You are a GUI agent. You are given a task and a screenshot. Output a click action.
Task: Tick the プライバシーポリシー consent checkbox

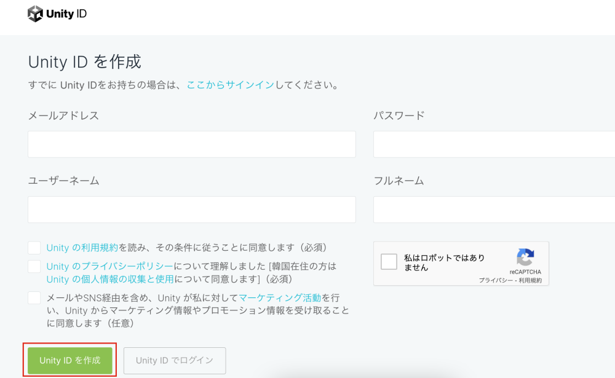coord(34,267)
